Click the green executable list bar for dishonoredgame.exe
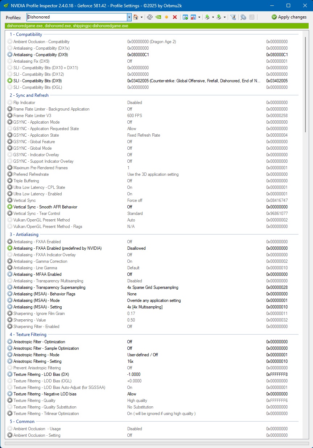Screen dimensions: 313x448 click(157, 26)
